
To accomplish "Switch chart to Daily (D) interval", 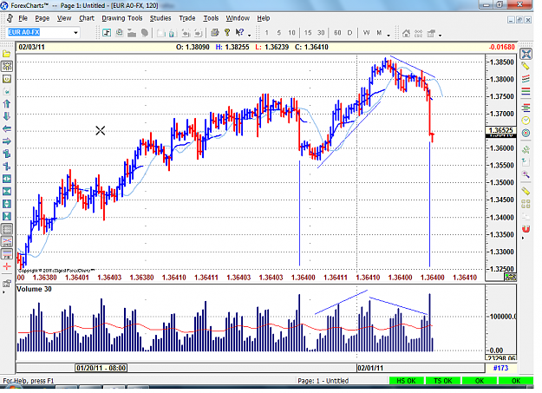I will coord(349,33).
